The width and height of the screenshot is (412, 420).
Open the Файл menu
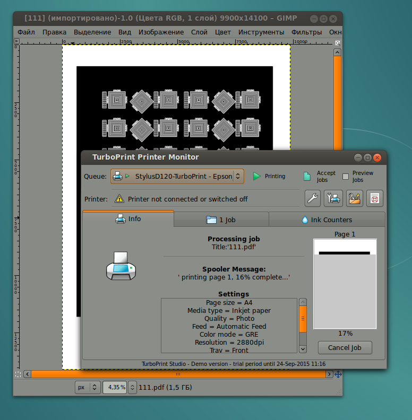coord(27,32)
